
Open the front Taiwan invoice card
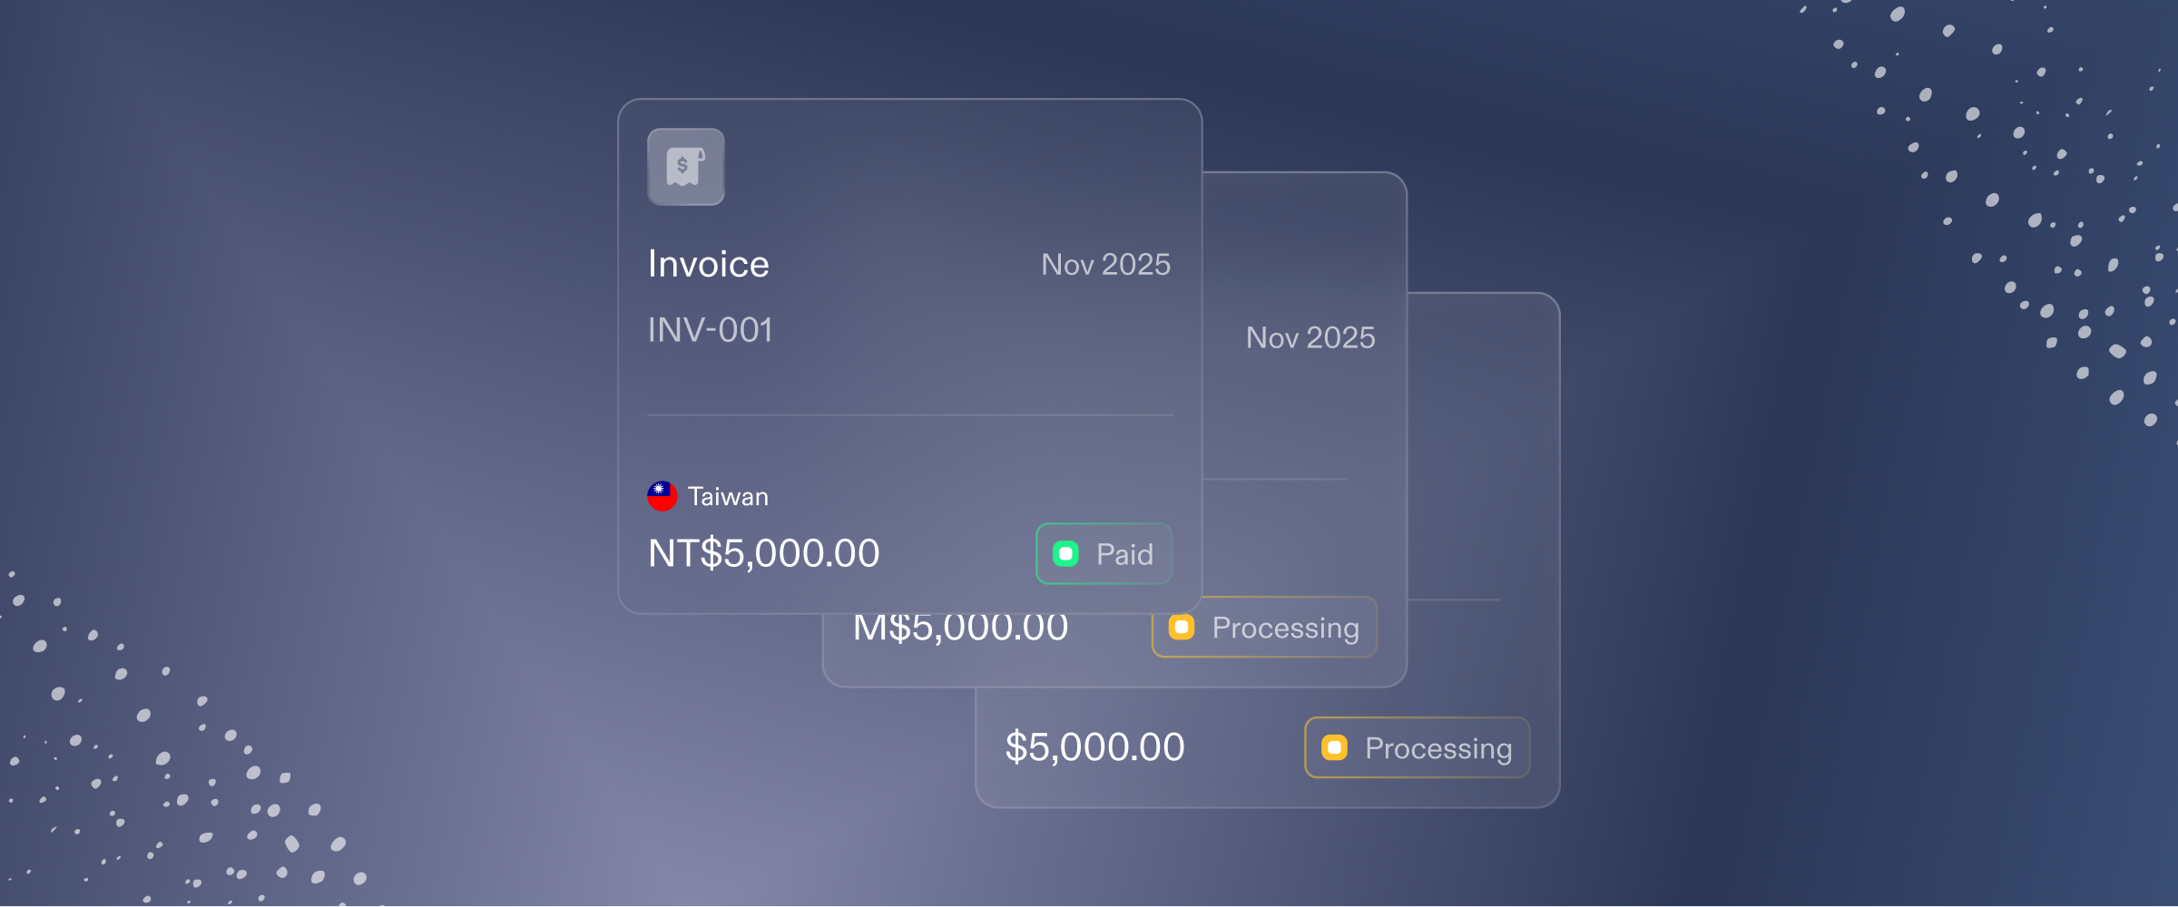910,356
